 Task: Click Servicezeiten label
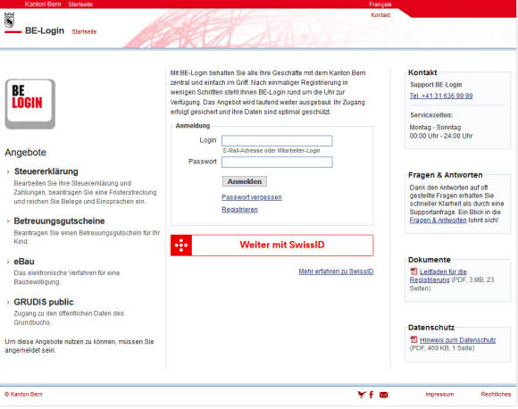[431, 115]
